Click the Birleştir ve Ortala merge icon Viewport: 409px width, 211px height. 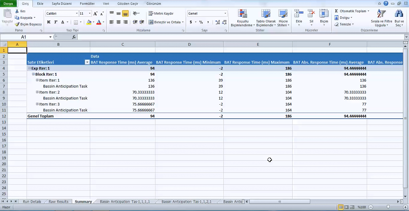tap(151, 22)
